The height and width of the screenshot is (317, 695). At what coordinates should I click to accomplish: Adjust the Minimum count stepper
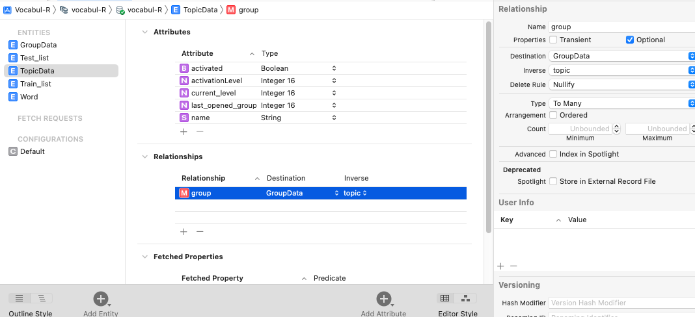pyautogui.click(x=616, y=129)
